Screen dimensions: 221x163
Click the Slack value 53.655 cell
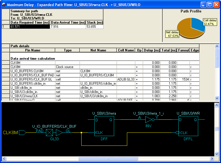pos(95,27)
